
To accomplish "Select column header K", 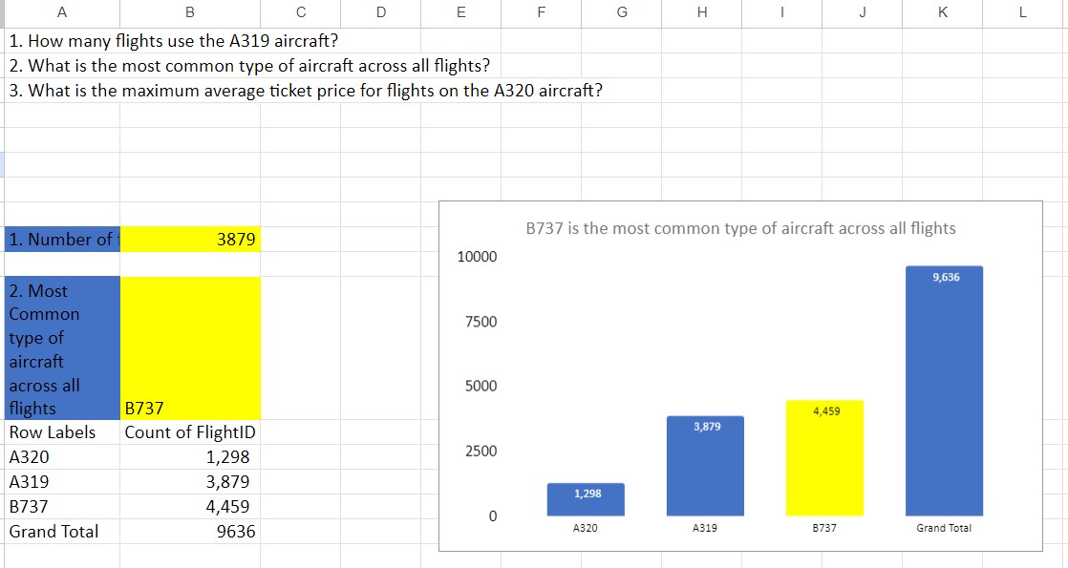I will (x=943, y=12).
